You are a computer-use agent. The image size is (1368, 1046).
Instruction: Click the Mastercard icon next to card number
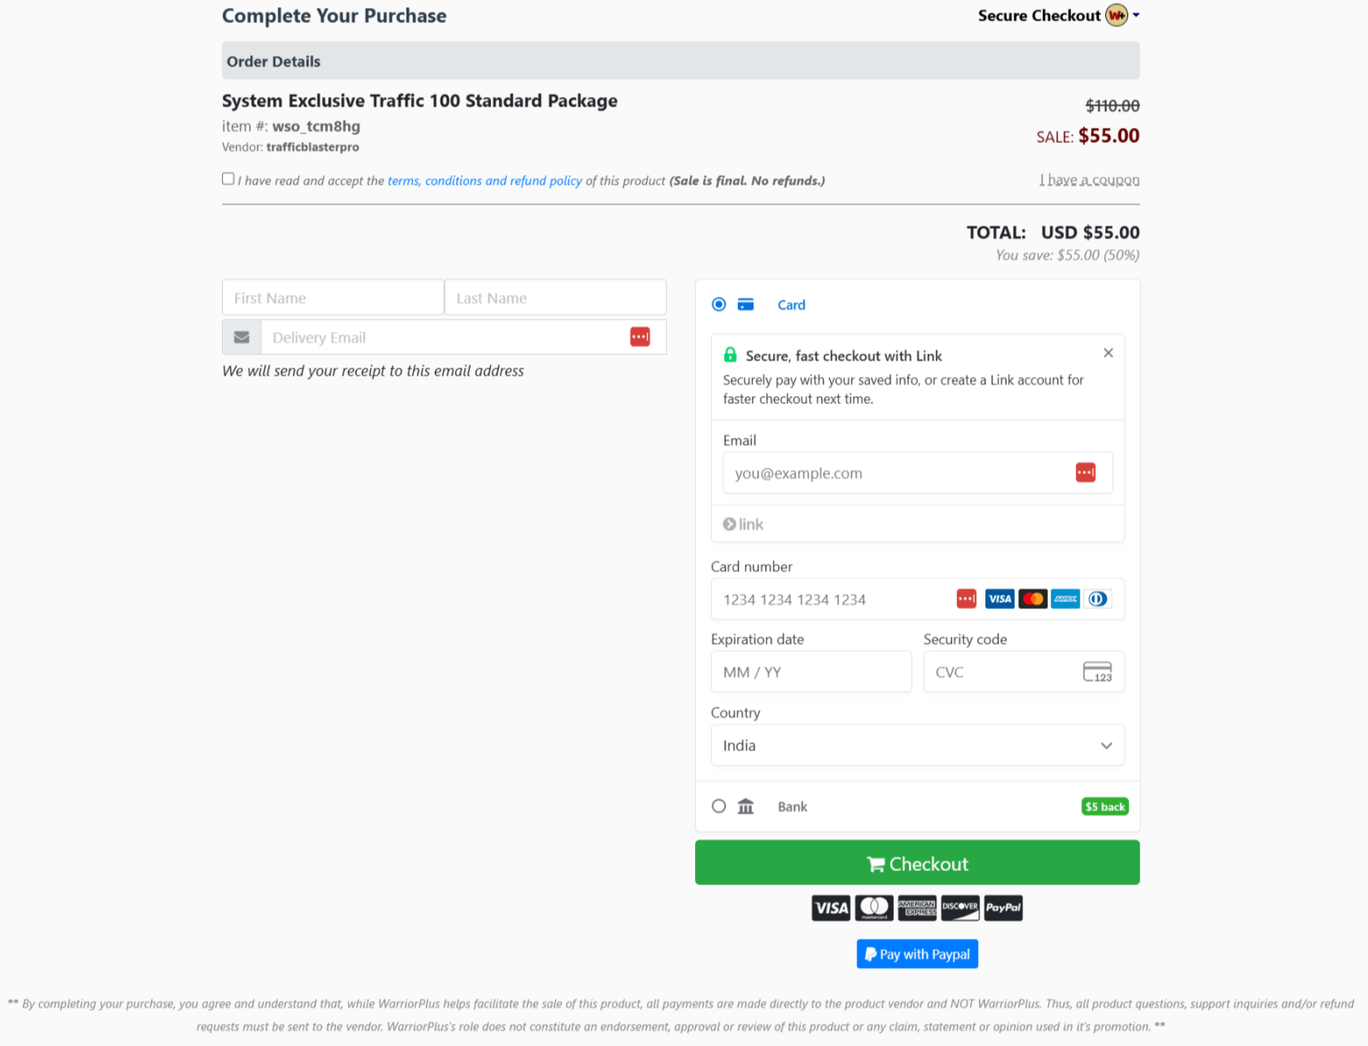1032,598
